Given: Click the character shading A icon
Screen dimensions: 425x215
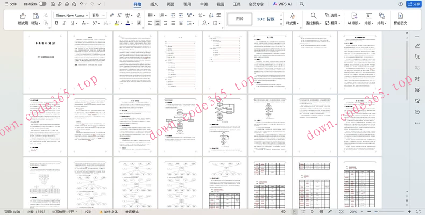Looking at the screenshot, I should point(139,23).
